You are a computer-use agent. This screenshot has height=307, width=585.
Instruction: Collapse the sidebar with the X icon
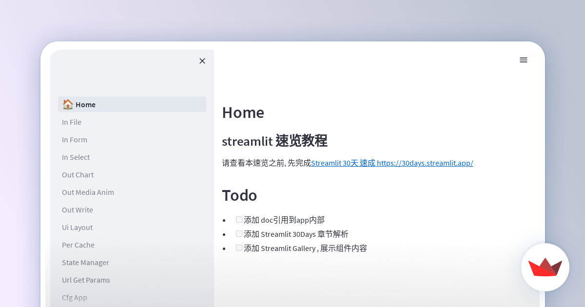[202, 61]
